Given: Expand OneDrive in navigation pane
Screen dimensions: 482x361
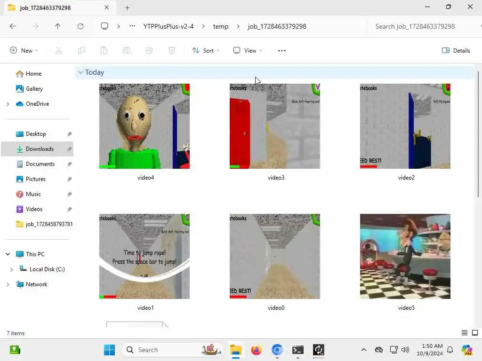Looking at the screenshot, I should [8, 104].
